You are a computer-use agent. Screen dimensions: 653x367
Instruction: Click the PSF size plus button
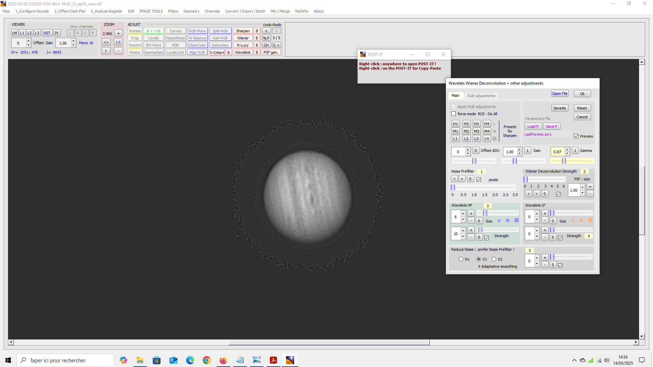coord(590,187)
